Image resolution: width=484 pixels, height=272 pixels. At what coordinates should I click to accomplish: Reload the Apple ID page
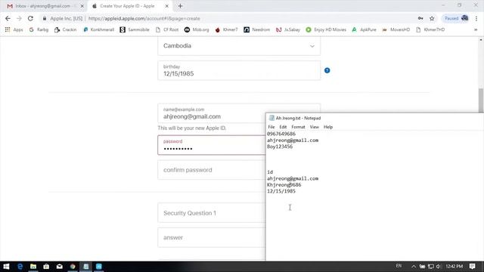[x=30, y=18]
